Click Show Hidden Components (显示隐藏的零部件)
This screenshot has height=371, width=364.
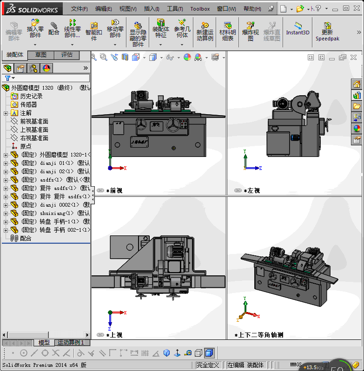(x=138, y=34)
